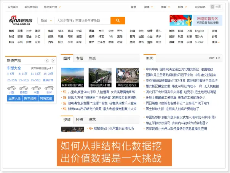The width and height of the screenshot is (230, 173).
Task: Expand the 更多 navigation dropdown
Action: pos(216,42)
